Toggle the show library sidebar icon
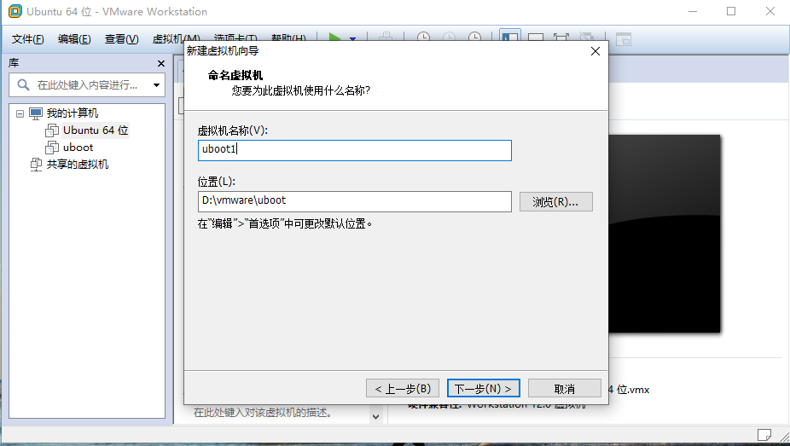The width and height of the screenshot is (790, 446). 510,38
